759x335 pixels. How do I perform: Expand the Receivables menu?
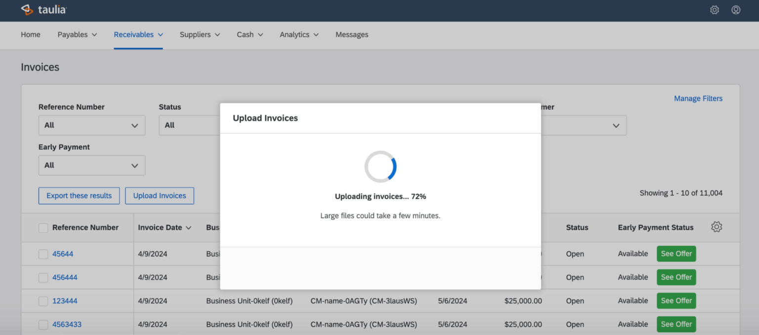pyautogui.click(x=138, y=35)
